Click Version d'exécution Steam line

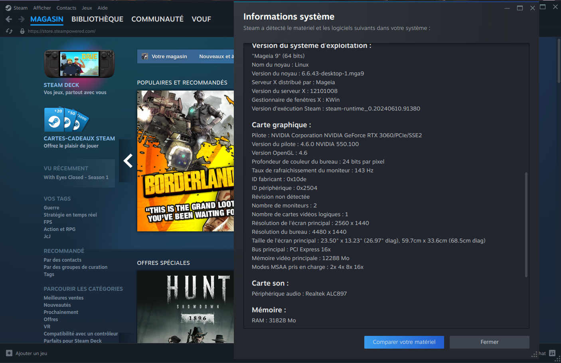click(336, 109)
